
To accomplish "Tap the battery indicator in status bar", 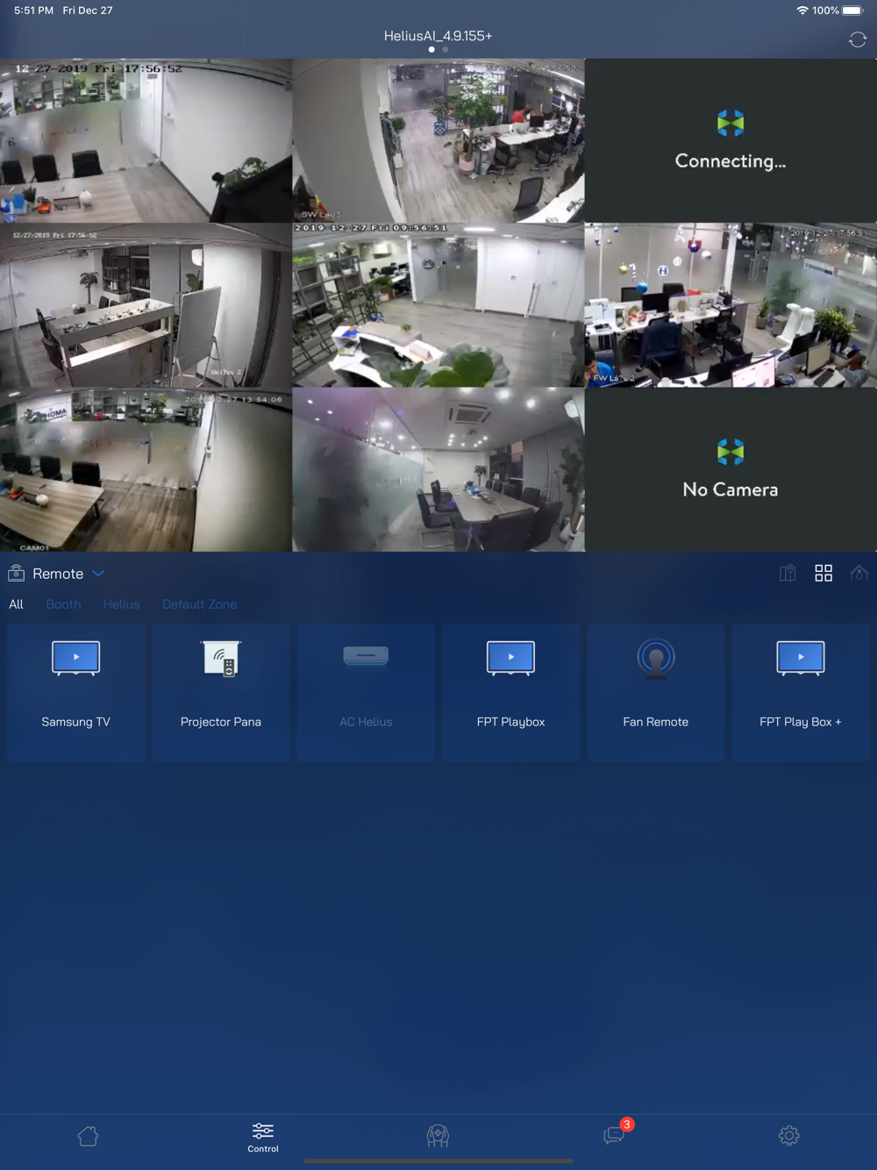I will coord(853,11).
